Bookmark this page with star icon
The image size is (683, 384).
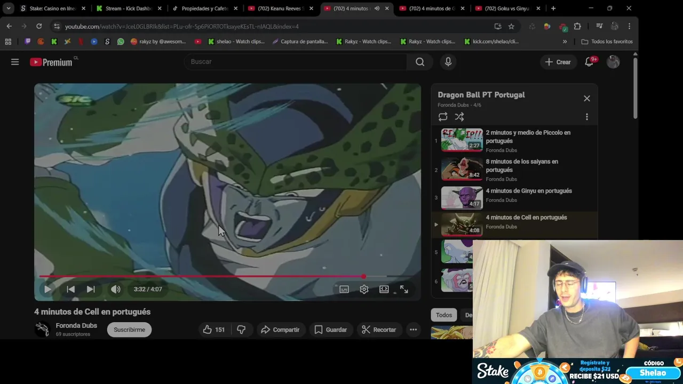coord(511,26)
